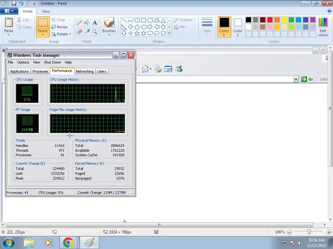Switch to the Networking tab

point(85,71)
